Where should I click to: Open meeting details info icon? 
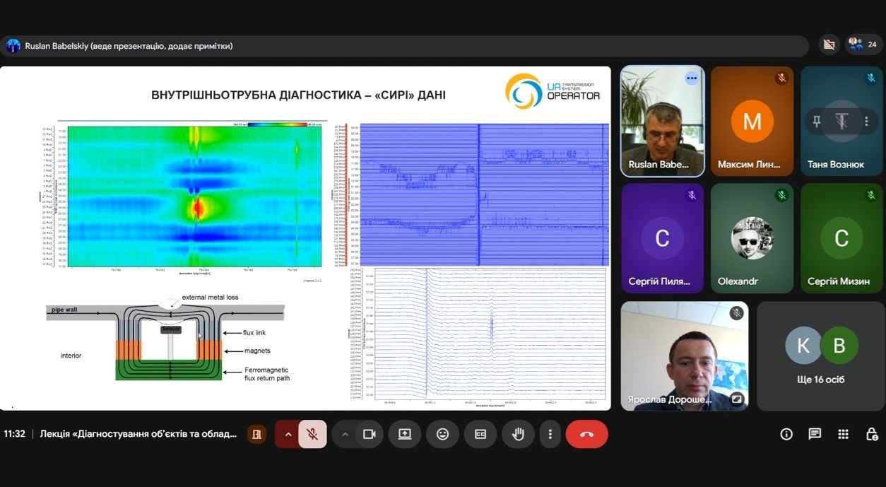pos(786,434)
